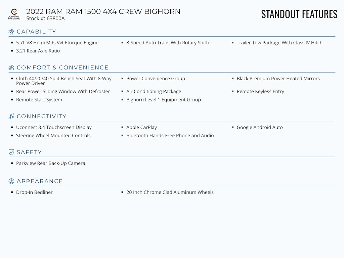Click the Connectivity music note icon
Image resolution: width=344 pixels, height=258 pixels.
(x=11, y=116)
